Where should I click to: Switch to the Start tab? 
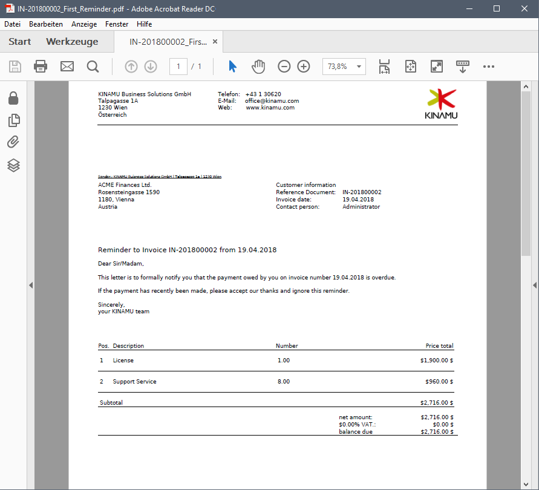tap(19, 42)
